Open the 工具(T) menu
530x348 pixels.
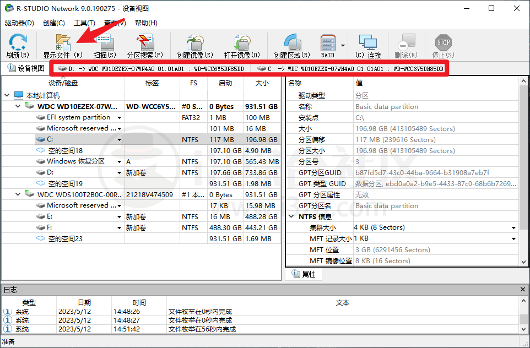84,23
